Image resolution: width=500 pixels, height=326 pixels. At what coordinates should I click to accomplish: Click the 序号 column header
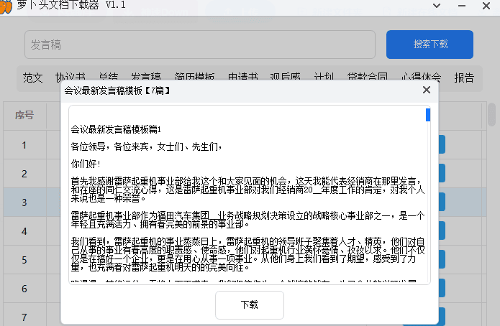click(x=24, y=115)
